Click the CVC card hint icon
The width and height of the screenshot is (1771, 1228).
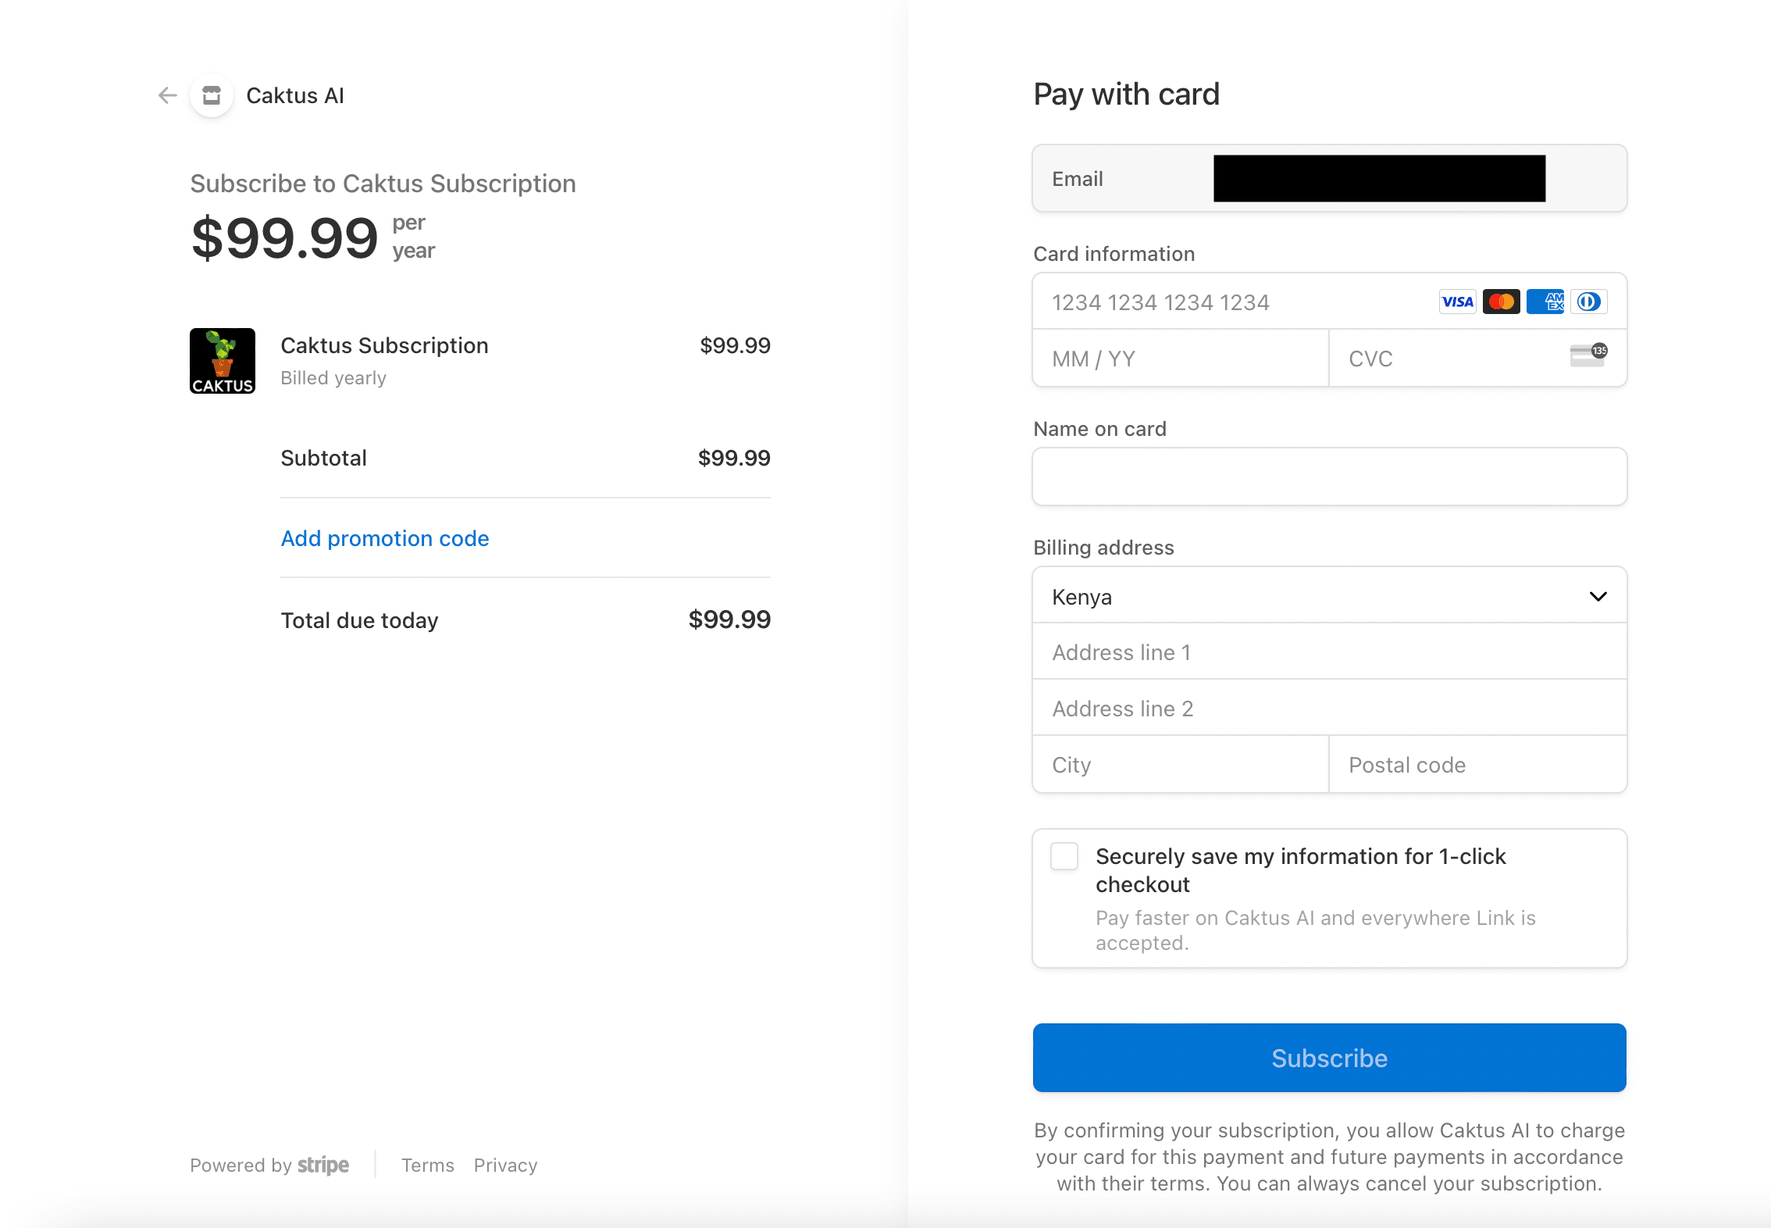[1588, 355]
